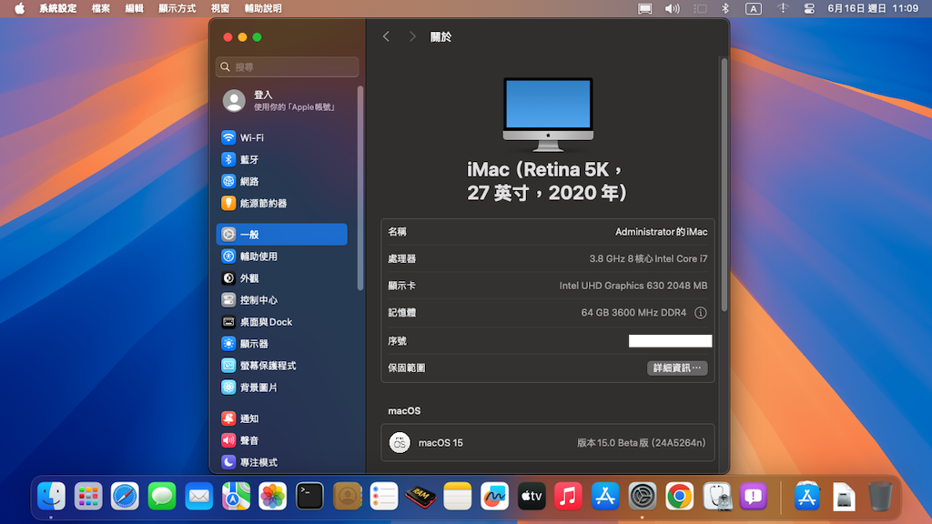932x524 pixels.
Task: Open Messages from the Dock
Action: (162, 496)
